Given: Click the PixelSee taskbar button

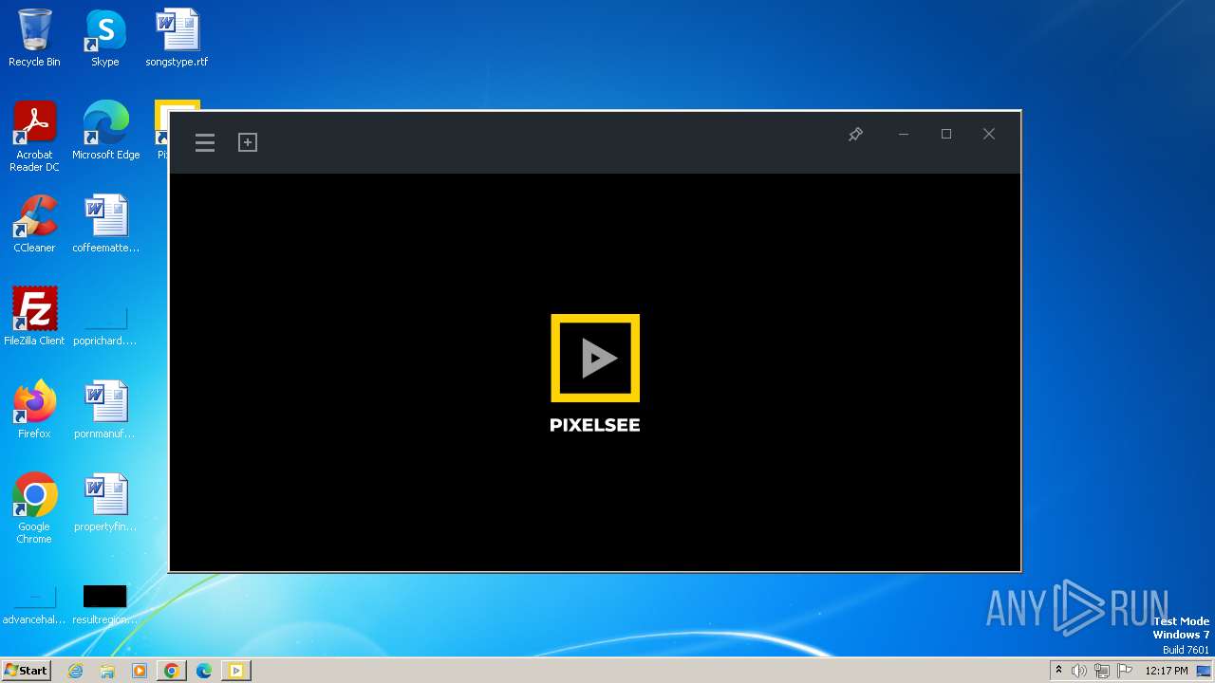Looking at the screenshot, I should pyautogui.click(x=236, y=671).
